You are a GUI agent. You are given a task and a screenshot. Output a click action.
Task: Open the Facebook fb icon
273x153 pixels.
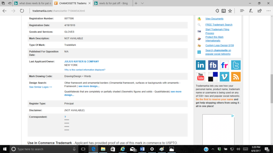coord(213,65)
